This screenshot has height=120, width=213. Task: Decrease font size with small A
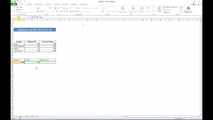pos(58,8)
